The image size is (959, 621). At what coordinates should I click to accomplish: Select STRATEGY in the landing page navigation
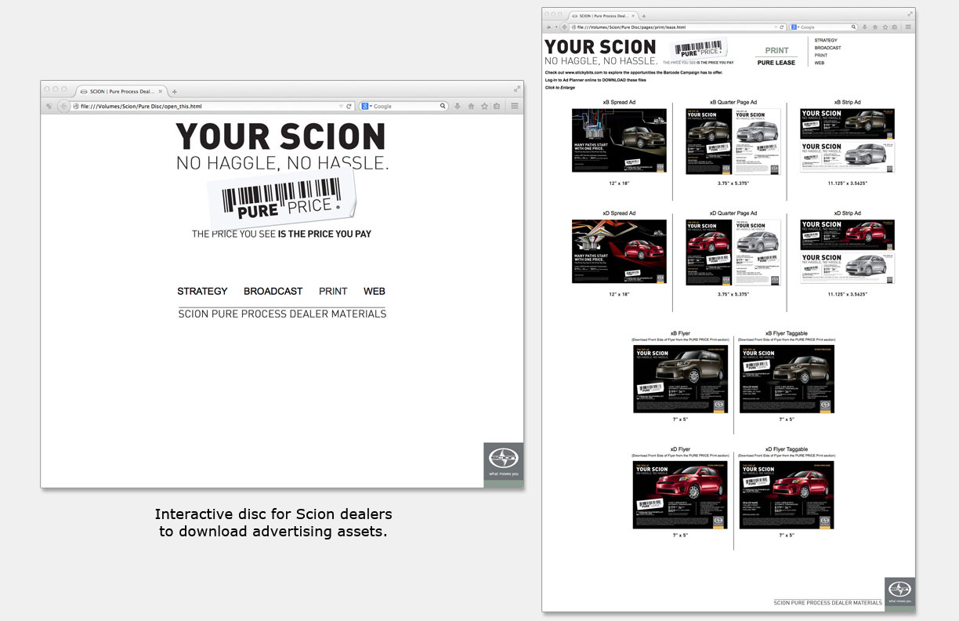click(202, 291)
